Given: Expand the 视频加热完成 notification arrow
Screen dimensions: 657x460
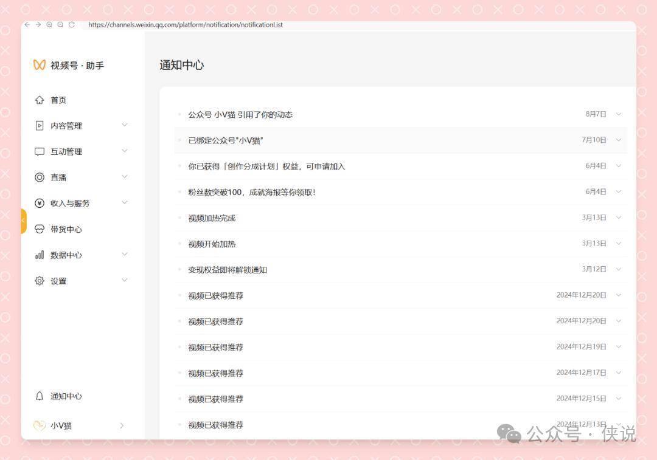Looking at the screenshot, I should coord(619,218).
